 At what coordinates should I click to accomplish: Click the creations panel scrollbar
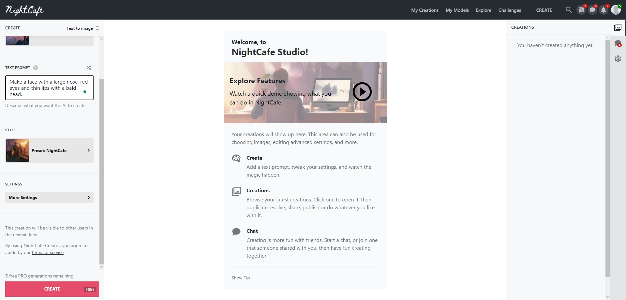607,158
